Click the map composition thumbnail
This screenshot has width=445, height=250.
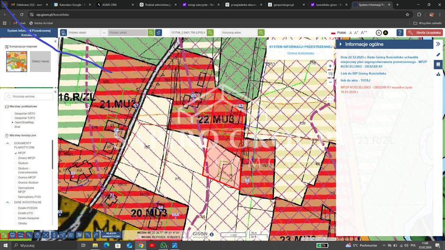point(17,62)
